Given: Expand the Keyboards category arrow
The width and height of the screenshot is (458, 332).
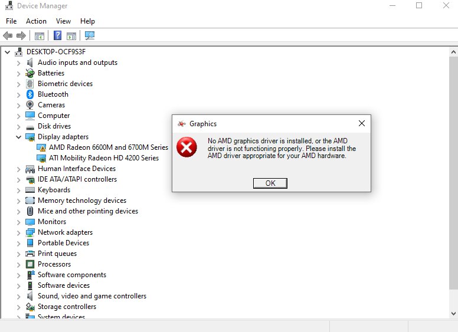Looking at the screenshot, I should click(x=18, y=190).
